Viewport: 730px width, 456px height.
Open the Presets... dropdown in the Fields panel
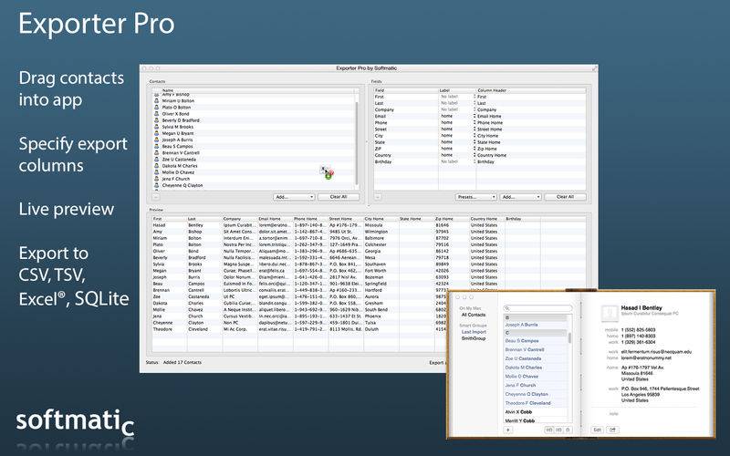click(475, 197)
